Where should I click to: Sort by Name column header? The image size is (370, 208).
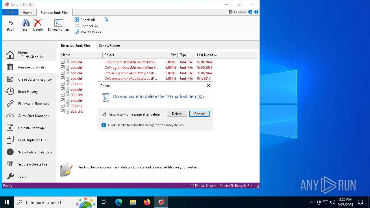coord(81,55)
